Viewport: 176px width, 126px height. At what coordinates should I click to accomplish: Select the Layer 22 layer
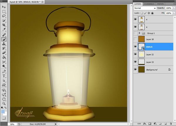pos(155,54)
